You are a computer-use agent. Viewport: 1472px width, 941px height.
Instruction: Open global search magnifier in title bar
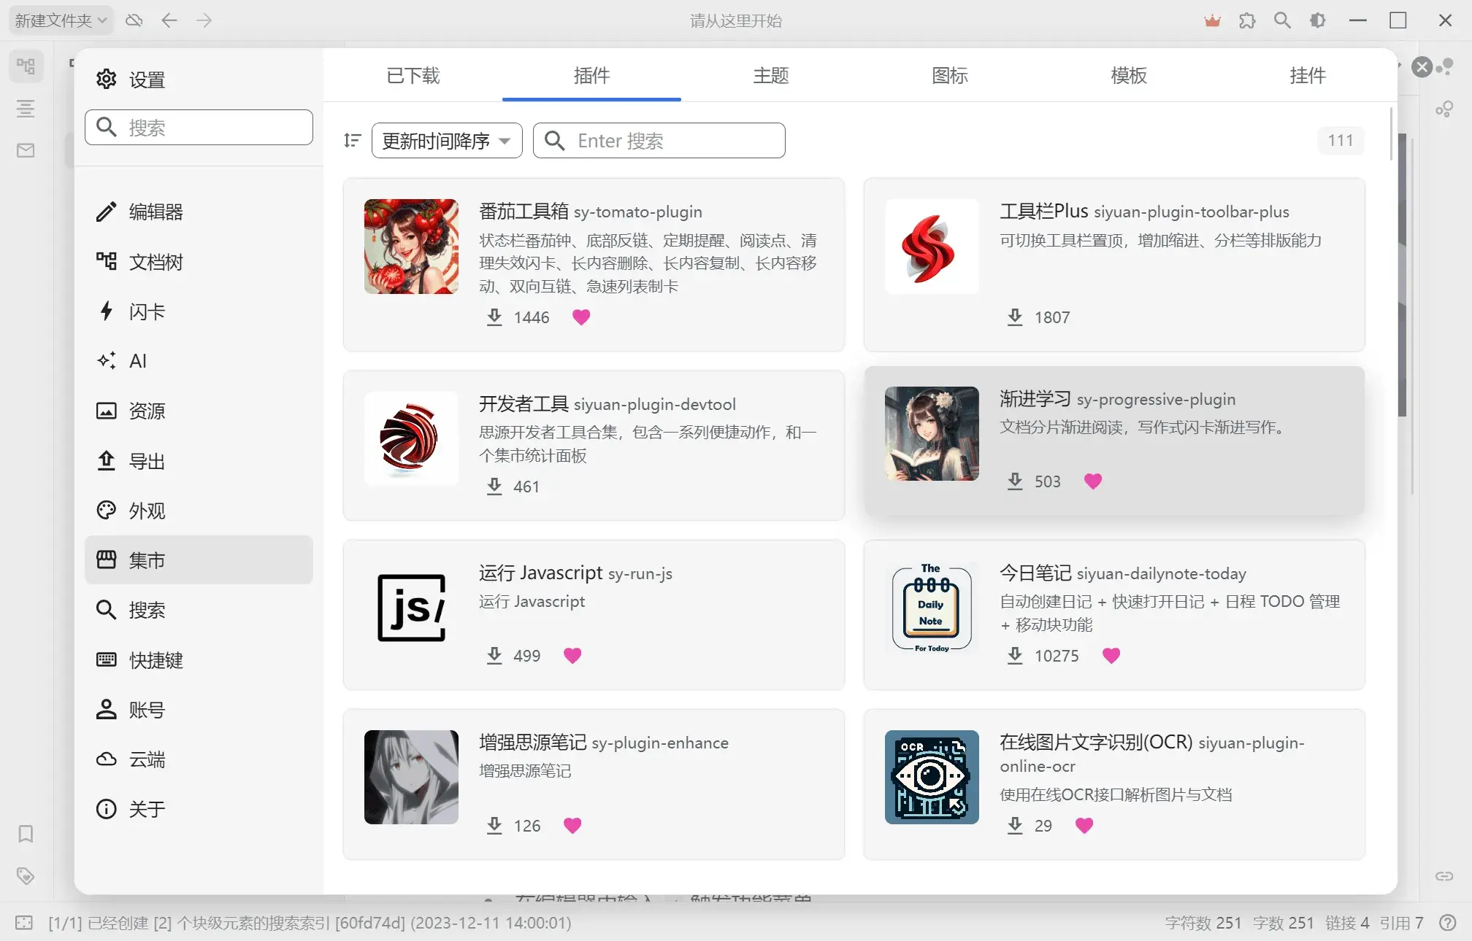tap(1282, 20)
